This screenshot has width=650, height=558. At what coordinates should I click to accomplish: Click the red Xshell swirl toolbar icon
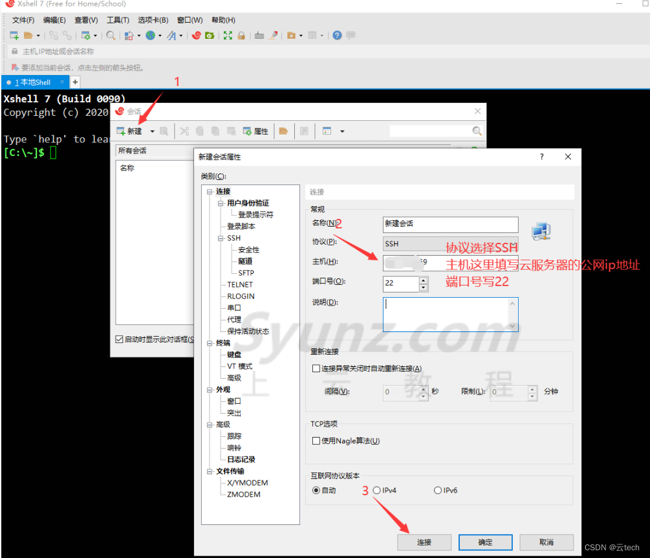pos(197,36)
